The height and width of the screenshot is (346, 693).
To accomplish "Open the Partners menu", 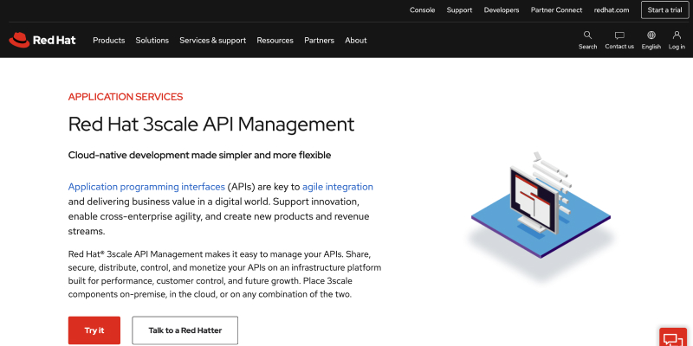I will [x=319, y=40].
